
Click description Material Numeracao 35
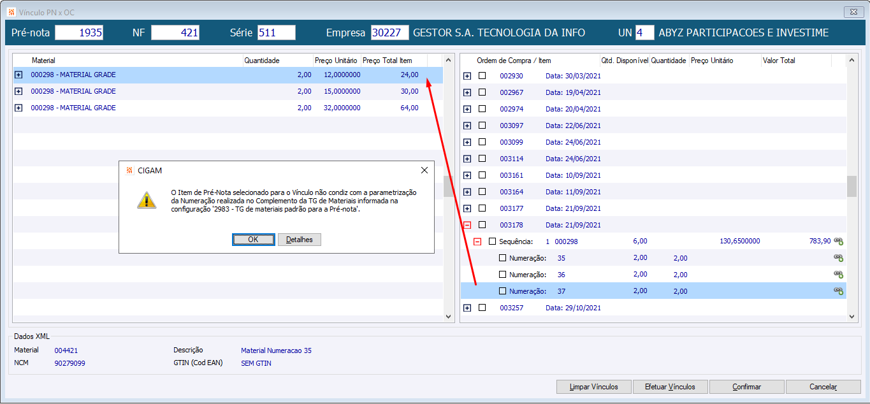276,350
